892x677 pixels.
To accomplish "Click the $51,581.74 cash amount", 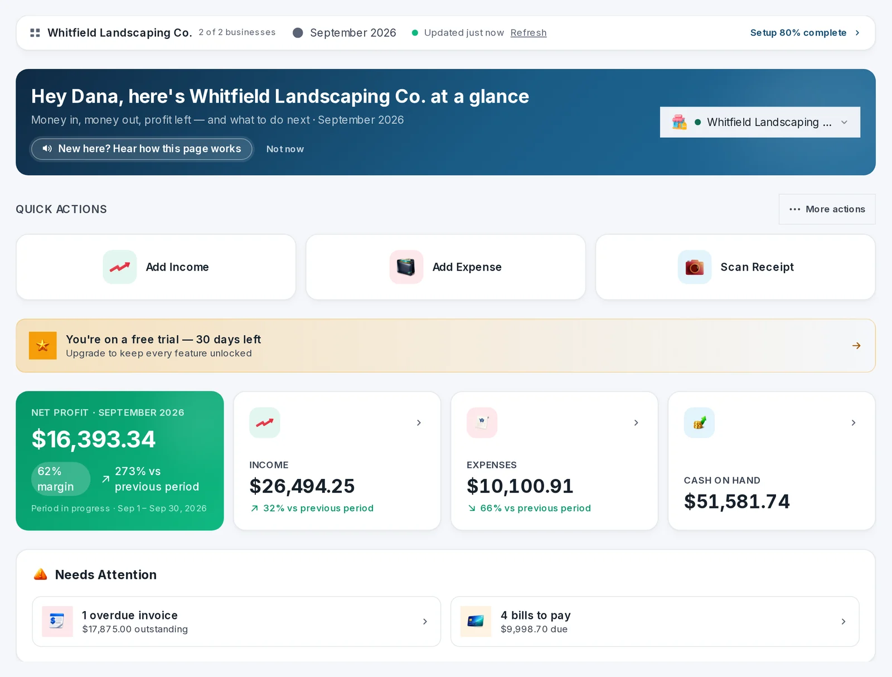I will [x=737, y=502].
